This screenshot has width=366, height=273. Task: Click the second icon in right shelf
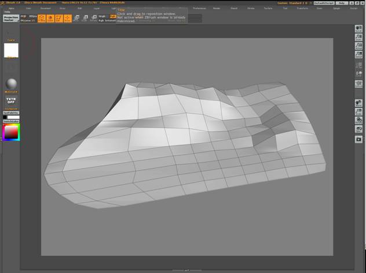(358, 37)
